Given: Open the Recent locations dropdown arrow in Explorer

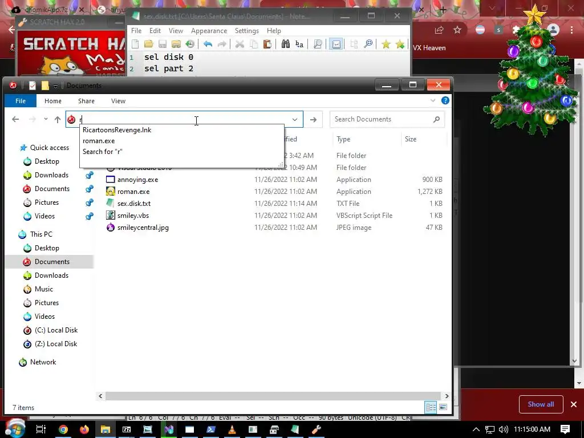Looking at the screenshot, I should (x=46, y=119).
